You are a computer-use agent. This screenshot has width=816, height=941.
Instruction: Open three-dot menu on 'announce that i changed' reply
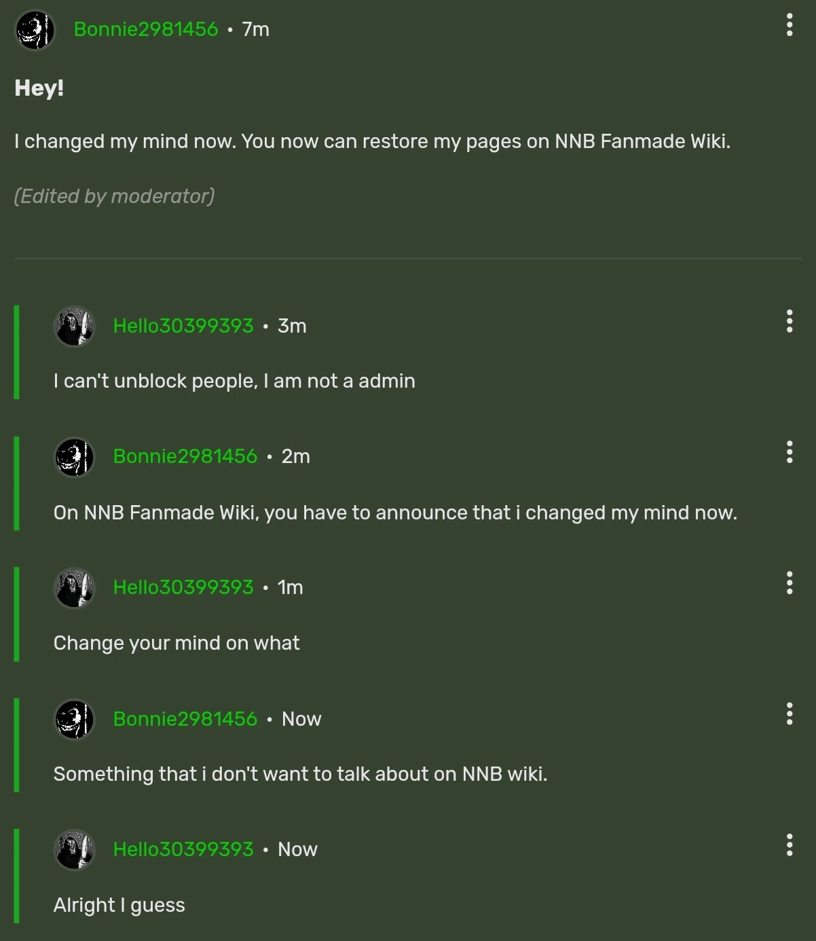coord(790,452)
